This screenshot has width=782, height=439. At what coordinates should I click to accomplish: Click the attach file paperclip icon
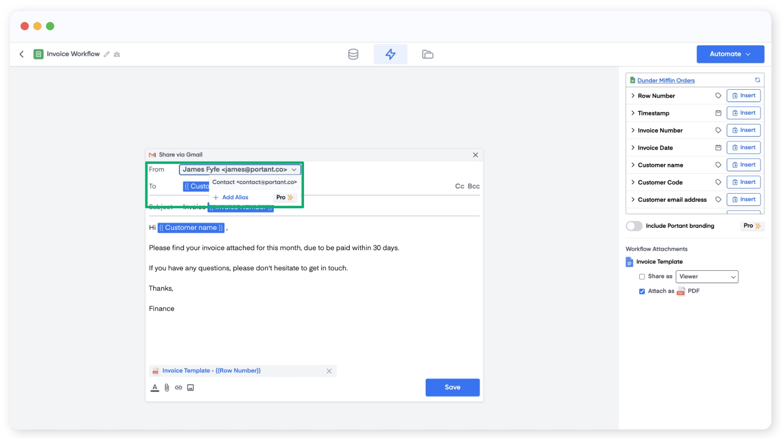[x=167, y=387]
